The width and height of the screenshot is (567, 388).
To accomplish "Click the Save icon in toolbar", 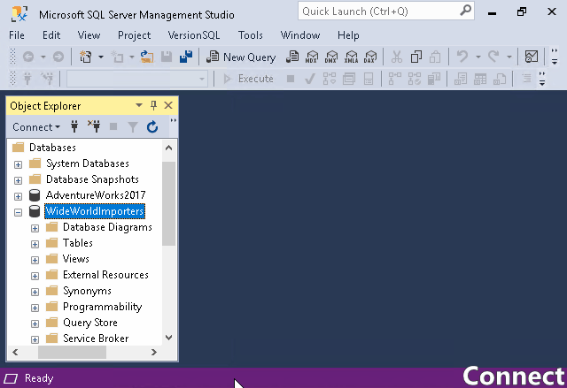I will point(167,57).
